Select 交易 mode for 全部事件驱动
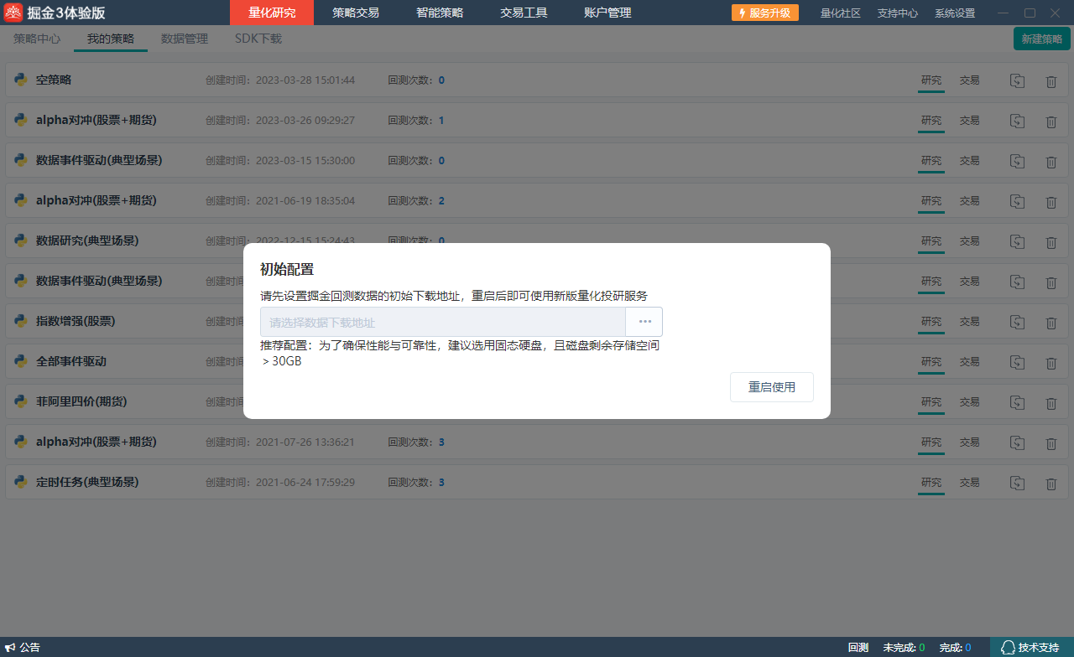 pyautogui.click(x=969, y=362)
